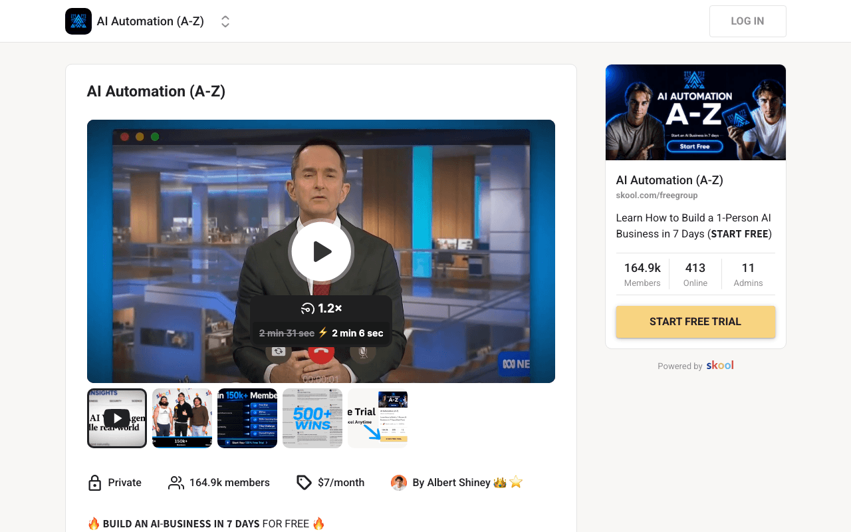Click the 2 min 6 sec duration label
Viewport: 851px width, 532px height.
358,333
